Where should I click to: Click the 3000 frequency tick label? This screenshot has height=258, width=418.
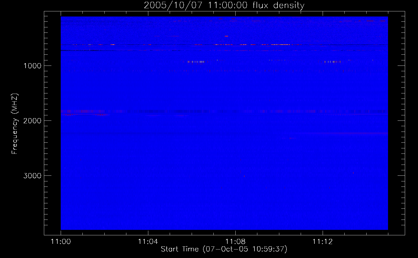(32, 176)
